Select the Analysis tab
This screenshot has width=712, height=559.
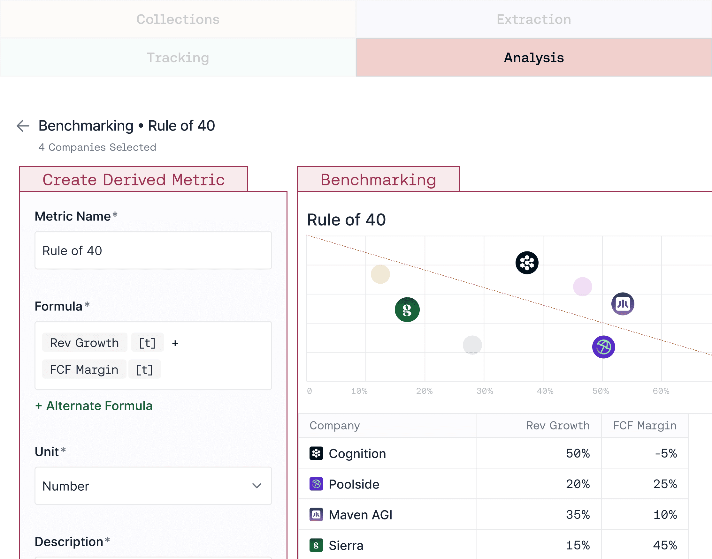534,58
